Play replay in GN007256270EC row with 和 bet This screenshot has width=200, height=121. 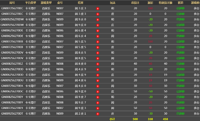[98, 9]
